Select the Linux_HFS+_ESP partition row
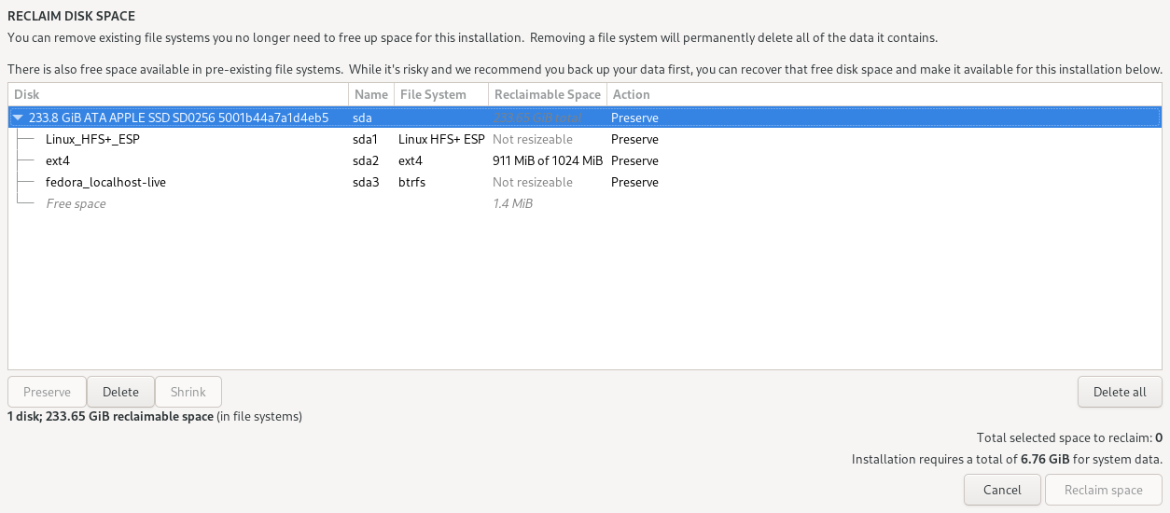Image resolution: width=1170 pixels, height=513 pixels. 92,140
